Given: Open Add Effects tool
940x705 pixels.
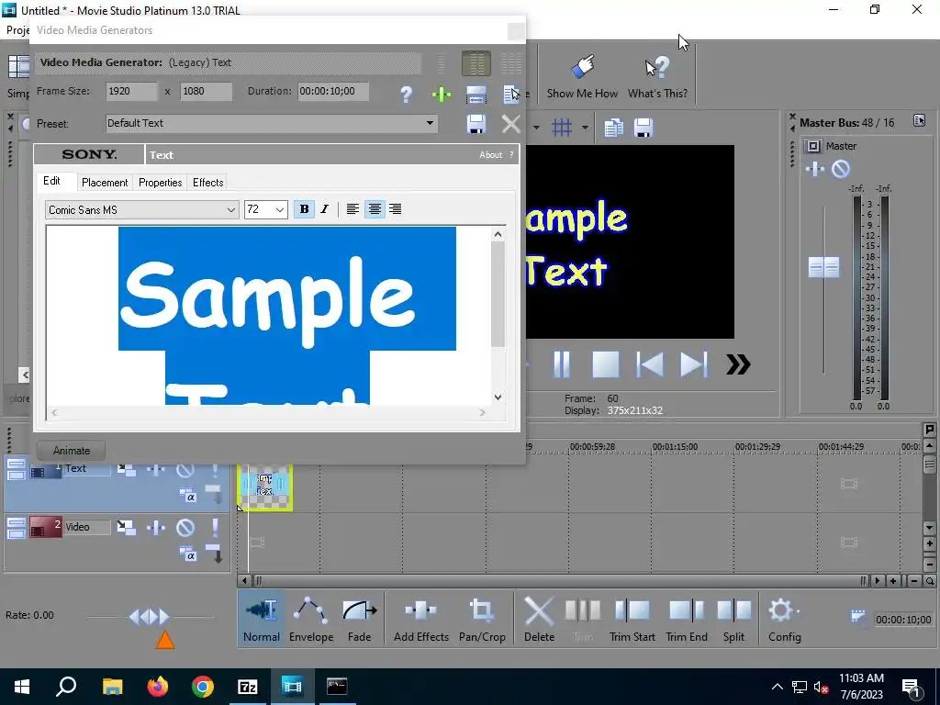Looking at the screenshot, I should (x=420, y=620).
